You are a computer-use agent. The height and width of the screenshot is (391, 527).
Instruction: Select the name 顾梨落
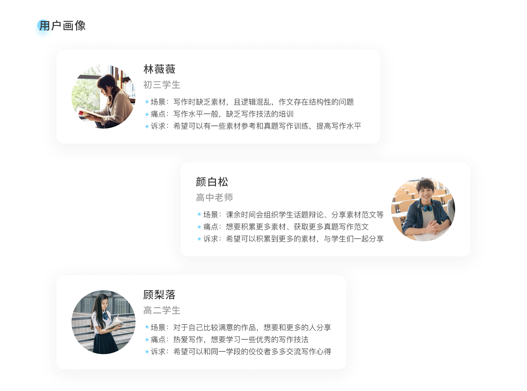click(x=160, y=295)
